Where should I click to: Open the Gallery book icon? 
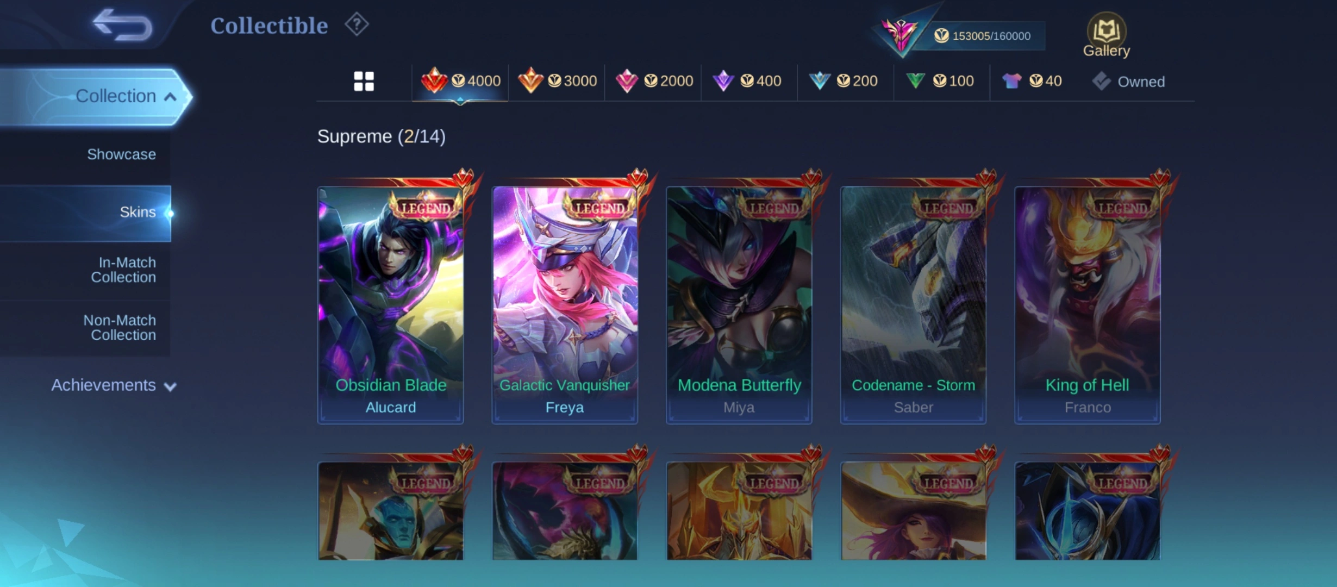[1106, 35]
